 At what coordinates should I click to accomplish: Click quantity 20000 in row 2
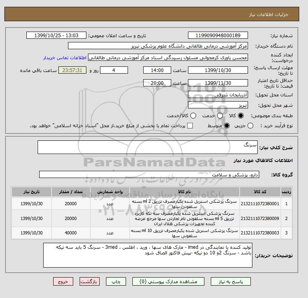click(x=71, y=218)
